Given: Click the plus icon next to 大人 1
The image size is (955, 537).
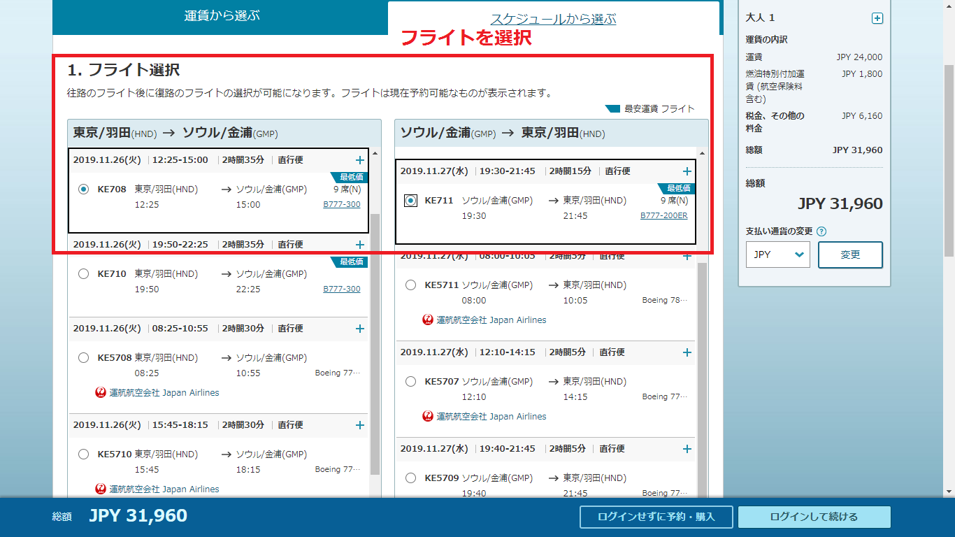Looking at the screenshot, I should (x=877, y=19).
